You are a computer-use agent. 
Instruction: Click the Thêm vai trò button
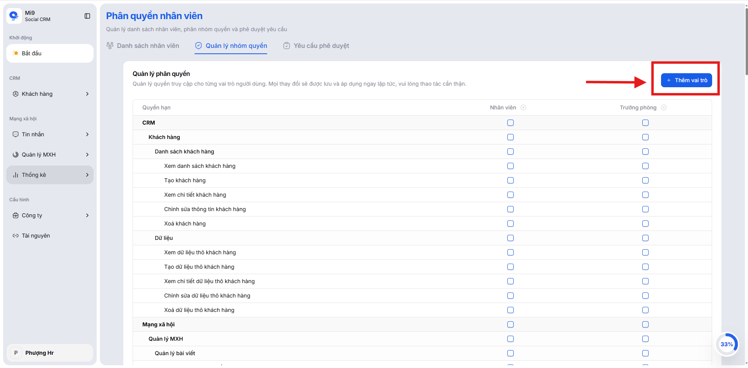(x=686, y=80)
